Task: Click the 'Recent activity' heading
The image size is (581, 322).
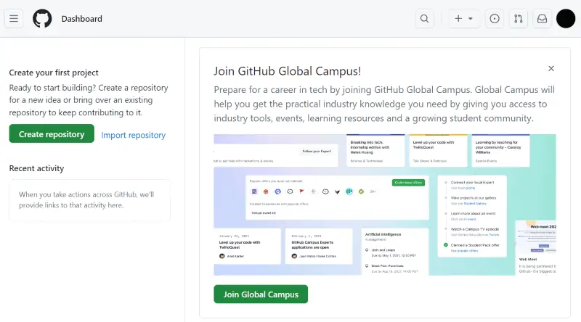Action: 37,168
